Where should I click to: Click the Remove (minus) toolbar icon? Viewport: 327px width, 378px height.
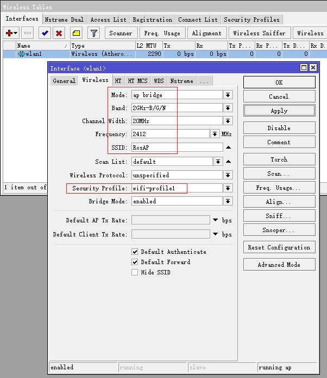coord(28,33)
